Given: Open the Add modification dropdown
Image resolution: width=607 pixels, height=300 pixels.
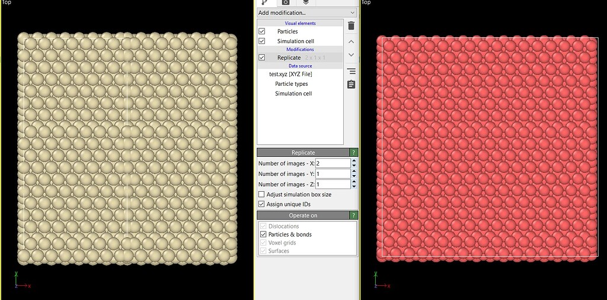Looking at the screenshot, I should tap(306, 12).
